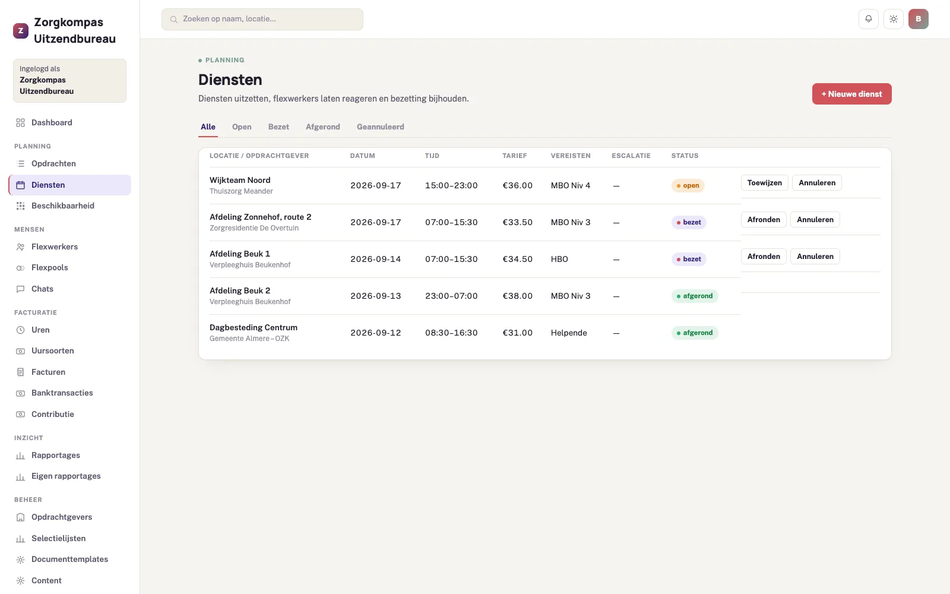The height and width of the screenshot is (594, 950).
Task: Open the Beschikbaarheid grid icon
Action: [x=20, y=206]
